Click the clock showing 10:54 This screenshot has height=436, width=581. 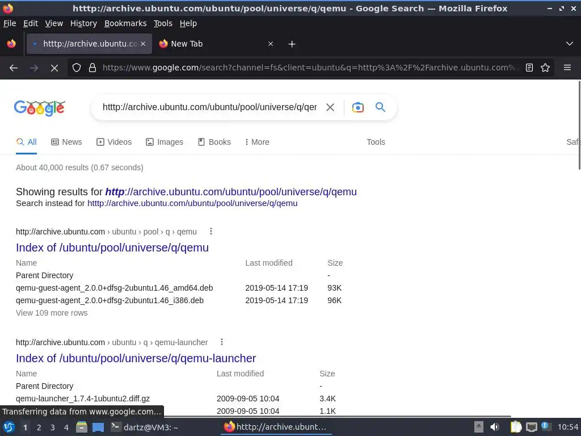pos(568,427)
